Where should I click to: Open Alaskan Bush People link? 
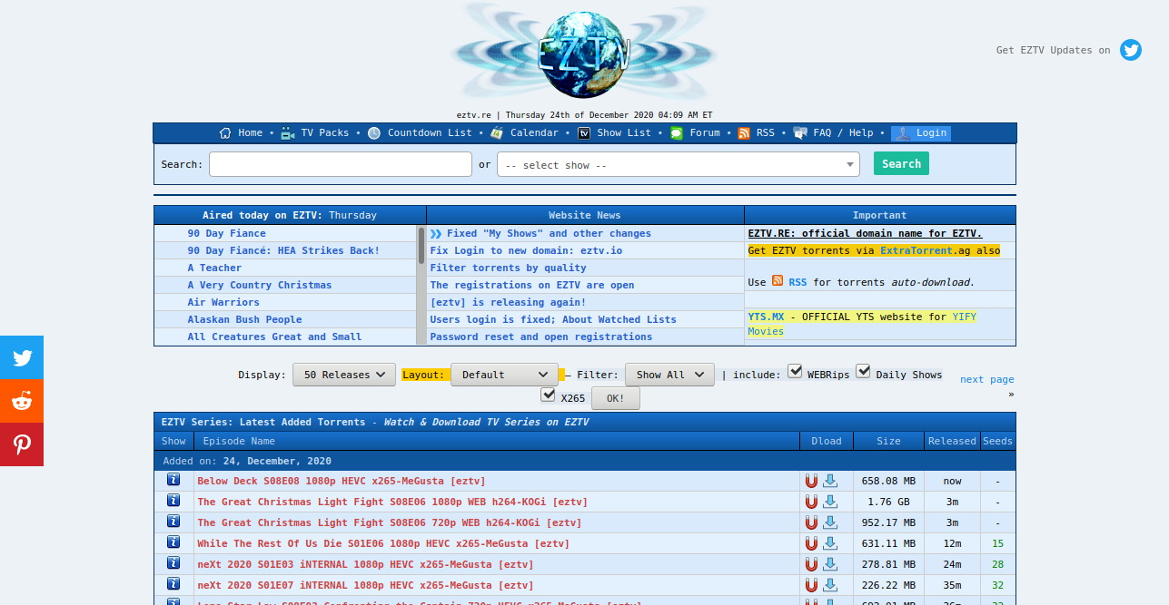click(x=244, y=319)
